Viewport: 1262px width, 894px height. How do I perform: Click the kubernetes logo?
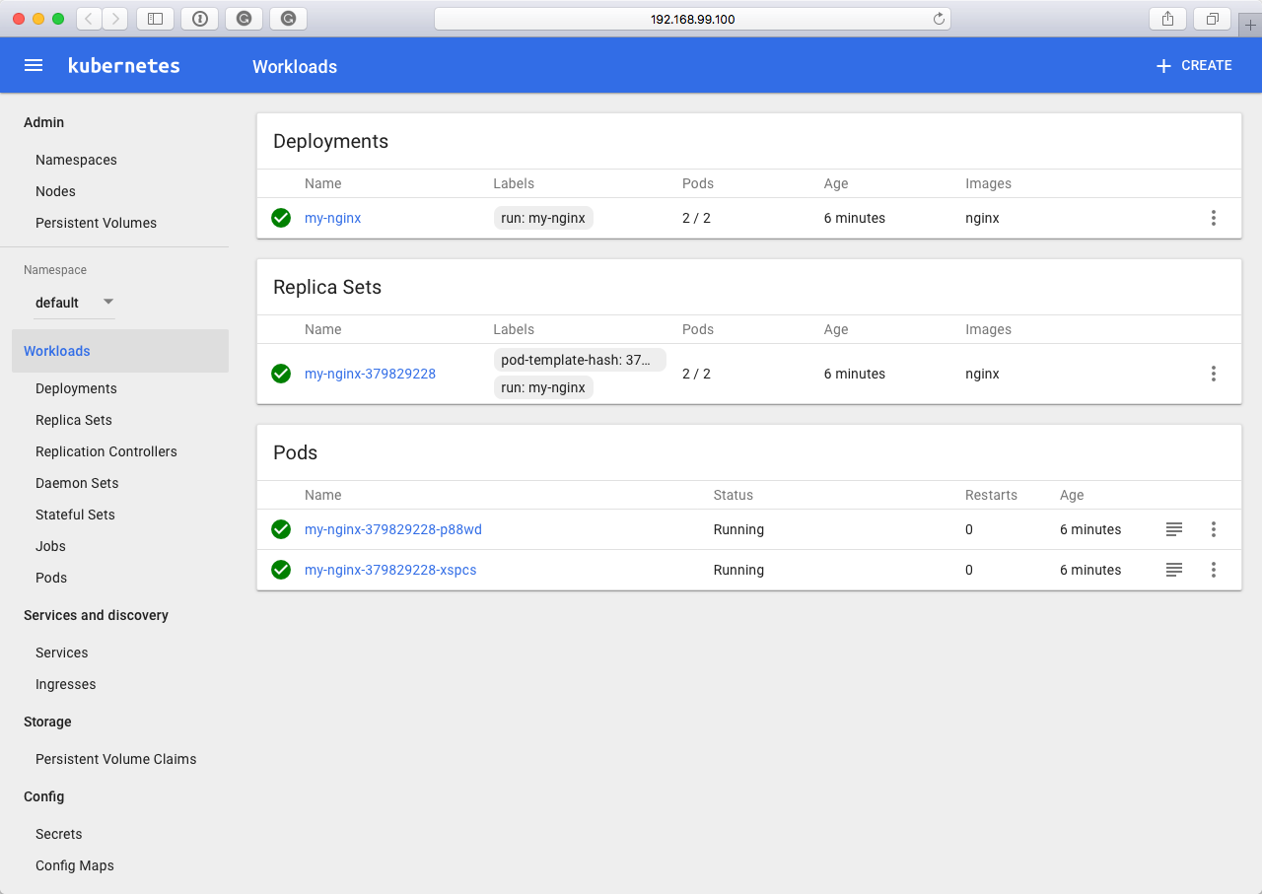click(123, 65)
